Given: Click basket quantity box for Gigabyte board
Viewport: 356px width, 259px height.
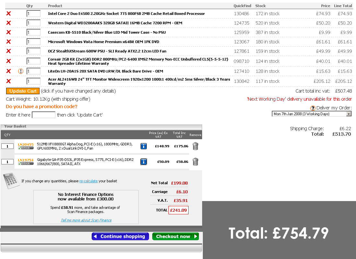Looking at the screenshot, I should (x=7, y=162).
